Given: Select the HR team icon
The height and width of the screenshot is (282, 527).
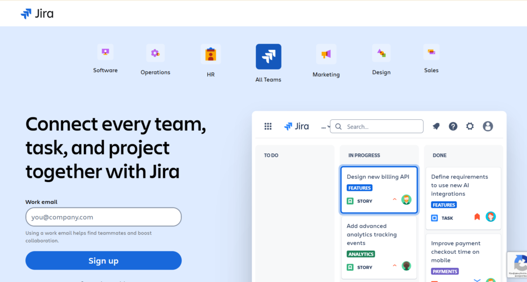Looking at the screenshot, I should tap(210, 54).
